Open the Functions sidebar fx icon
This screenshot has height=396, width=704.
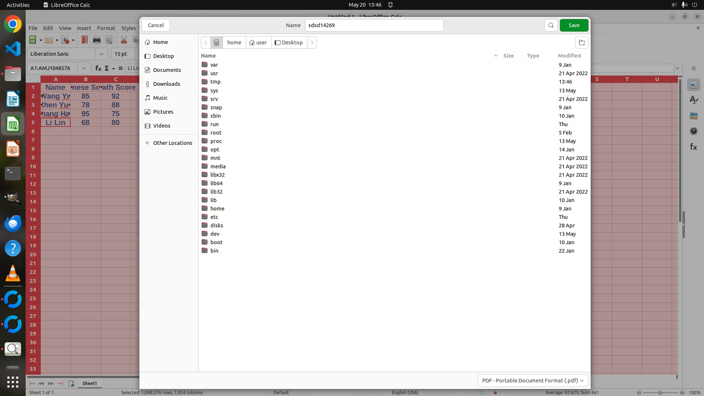point(693,147)
